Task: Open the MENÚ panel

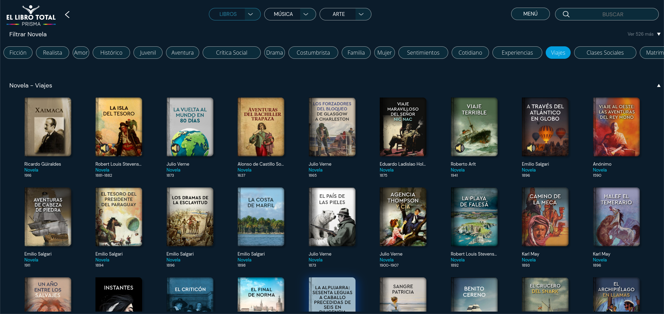Action: [x=530, y=14]
